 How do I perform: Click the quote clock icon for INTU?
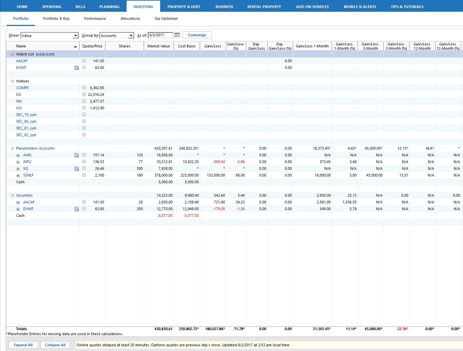[x=84, y=162]
